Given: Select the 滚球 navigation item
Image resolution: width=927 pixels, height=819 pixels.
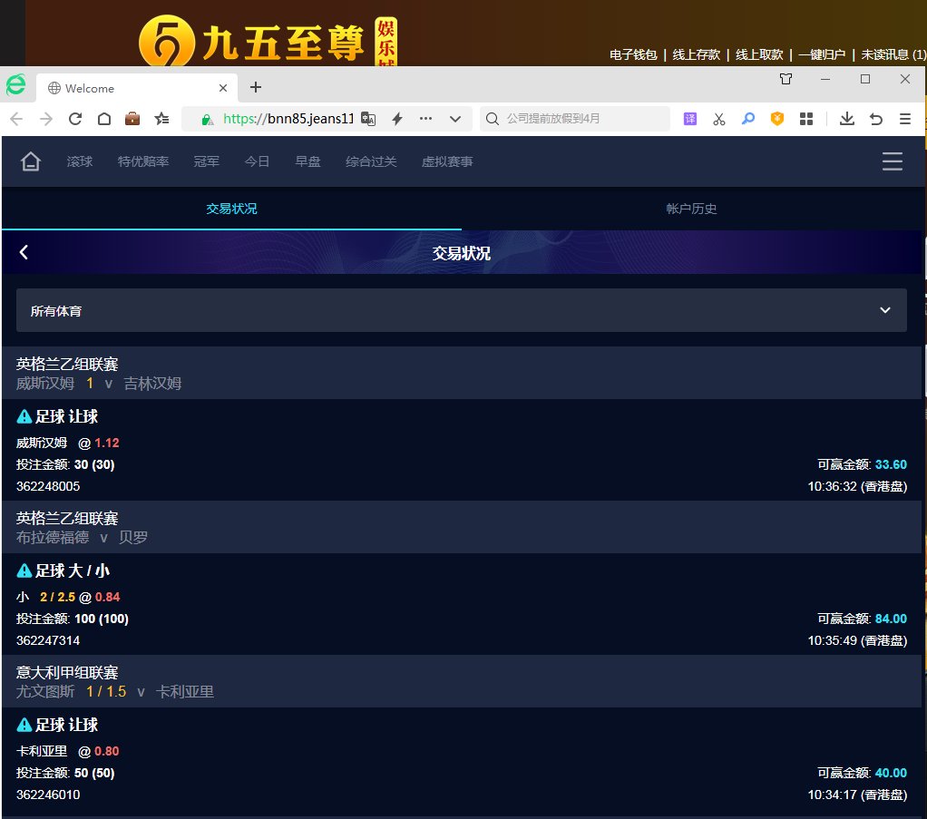Looking at the screenshot, I should [x=80, y=161].
